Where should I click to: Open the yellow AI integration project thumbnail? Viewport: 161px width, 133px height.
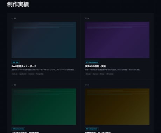117,107
